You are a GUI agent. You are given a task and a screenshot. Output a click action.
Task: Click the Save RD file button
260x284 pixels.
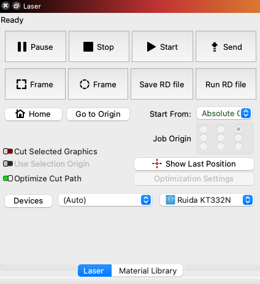click(x=162, y=84)
